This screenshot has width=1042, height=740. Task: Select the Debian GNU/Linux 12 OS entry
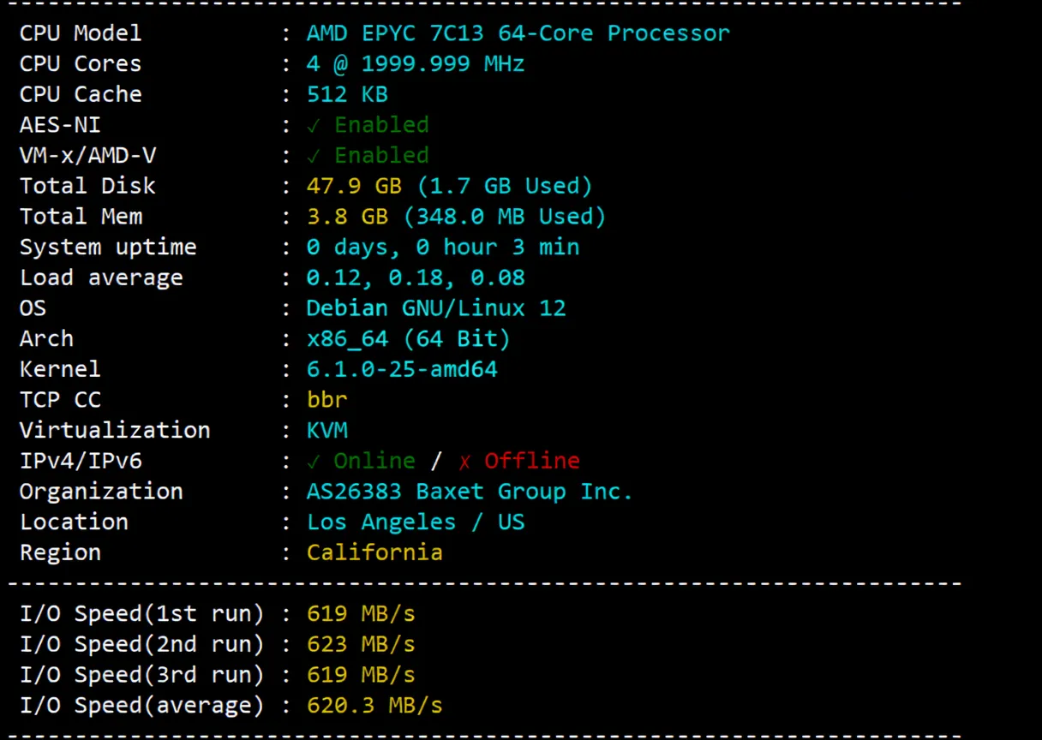pos(436,307)
